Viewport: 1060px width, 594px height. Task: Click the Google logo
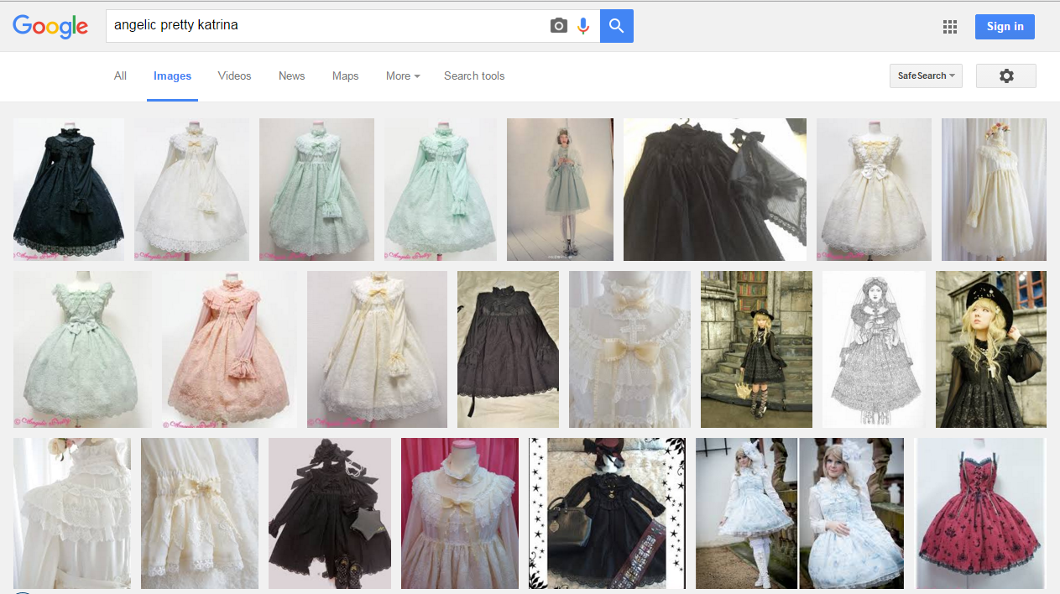(x=50, y=26)
